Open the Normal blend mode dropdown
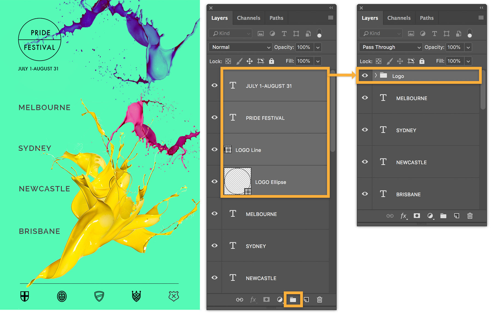This screenshot has width=493, height=318. click(x=240, y=47)
